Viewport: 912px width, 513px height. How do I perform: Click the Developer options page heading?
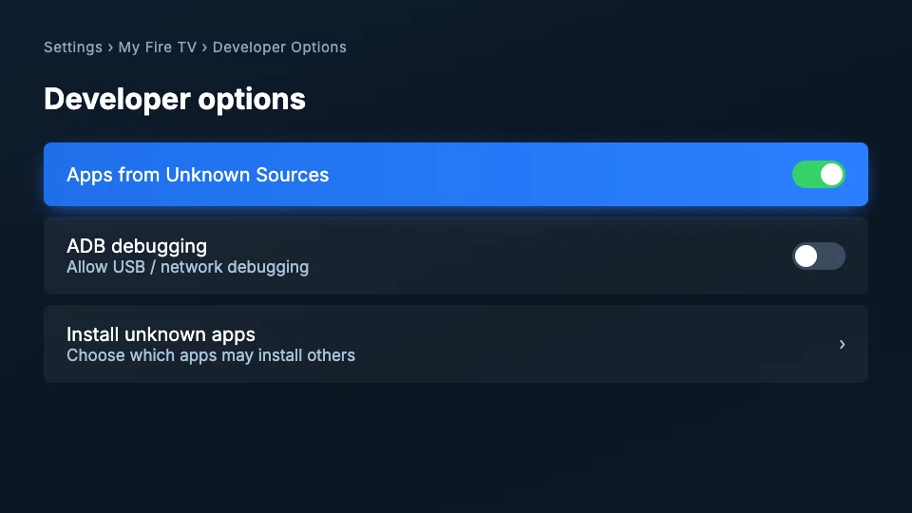coord(175,99)
